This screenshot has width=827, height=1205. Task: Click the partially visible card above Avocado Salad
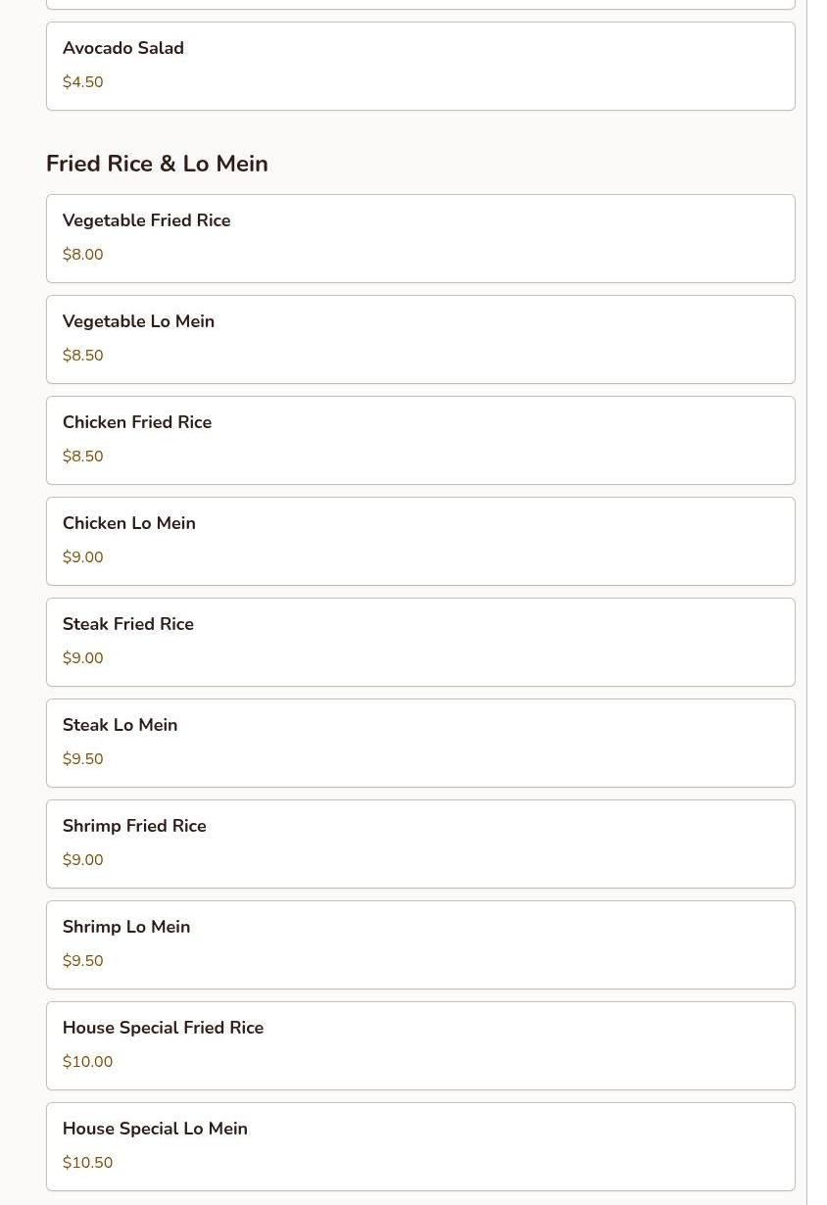pyautogui.click(x=420, y=4)
